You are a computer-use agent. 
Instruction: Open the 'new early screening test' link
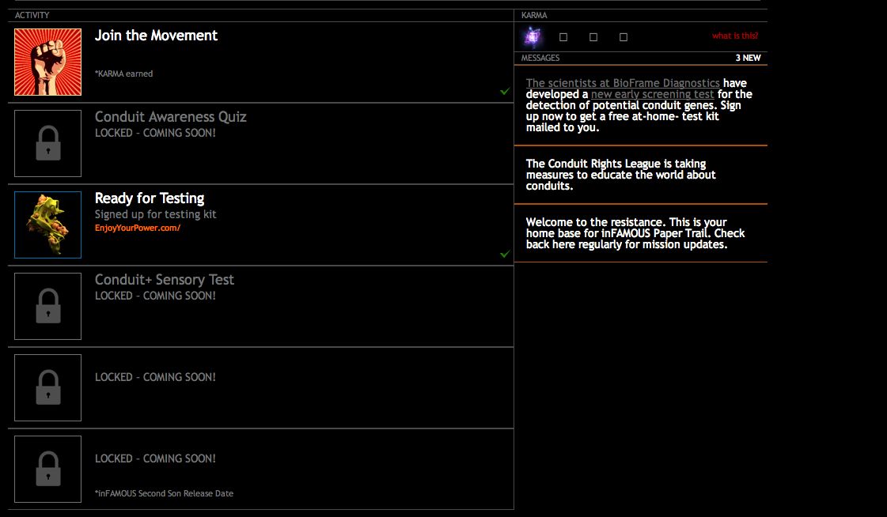coord(652,94)
